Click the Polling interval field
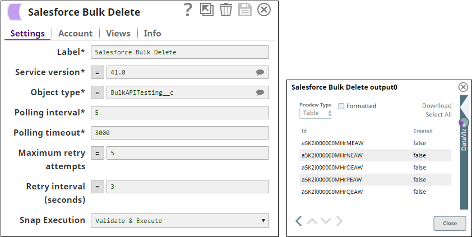Screen dimensions: 472x237 coord(180,113)
